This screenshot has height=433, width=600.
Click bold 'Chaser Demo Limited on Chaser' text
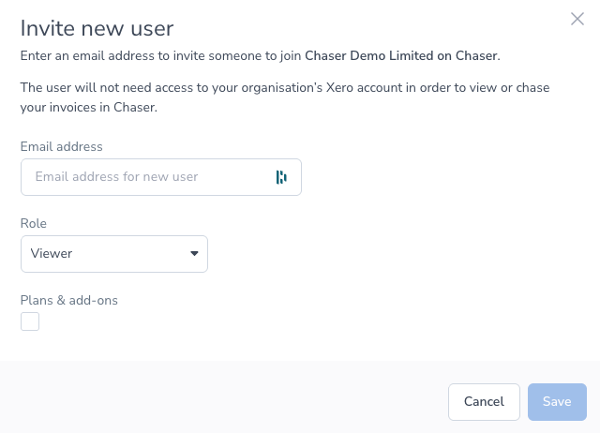point(401,56)
